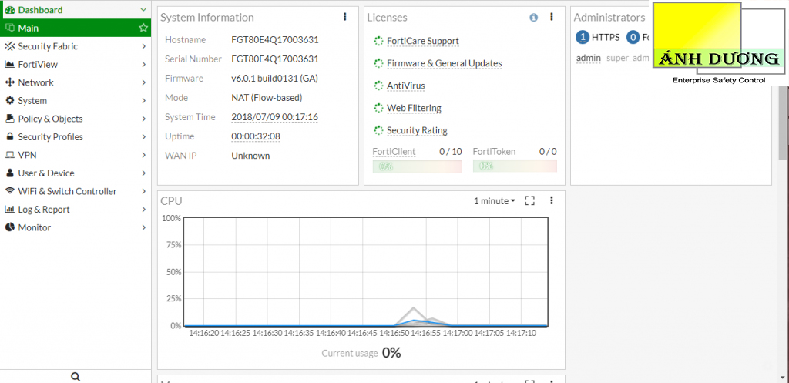Click the Policy & Objects icon
This screenshot has width=789, height=383.
coord(9,119)
